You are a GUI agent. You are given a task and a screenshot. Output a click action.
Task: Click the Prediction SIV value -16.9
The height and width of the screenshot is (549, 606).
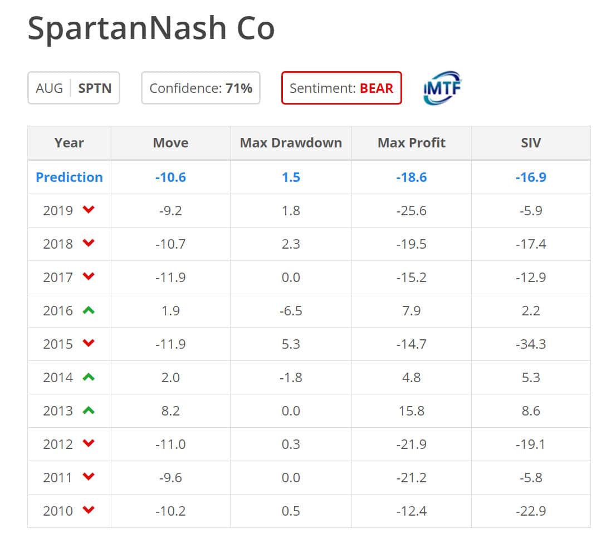531,177
